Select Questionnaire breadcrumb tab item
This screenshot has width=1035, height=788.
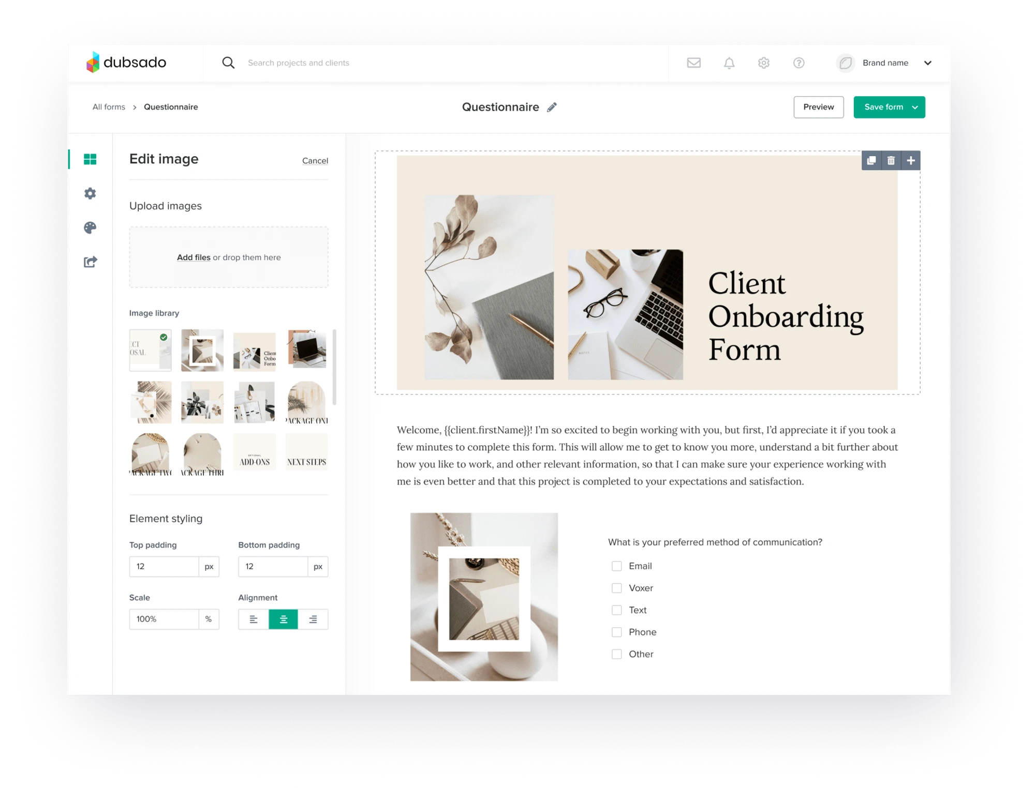pos(171,106)
